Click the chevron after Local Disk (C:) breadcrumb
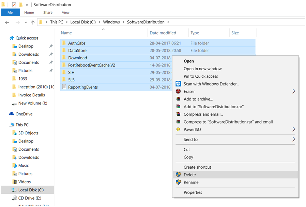306x207 pixels. click(x=100, y=22)
